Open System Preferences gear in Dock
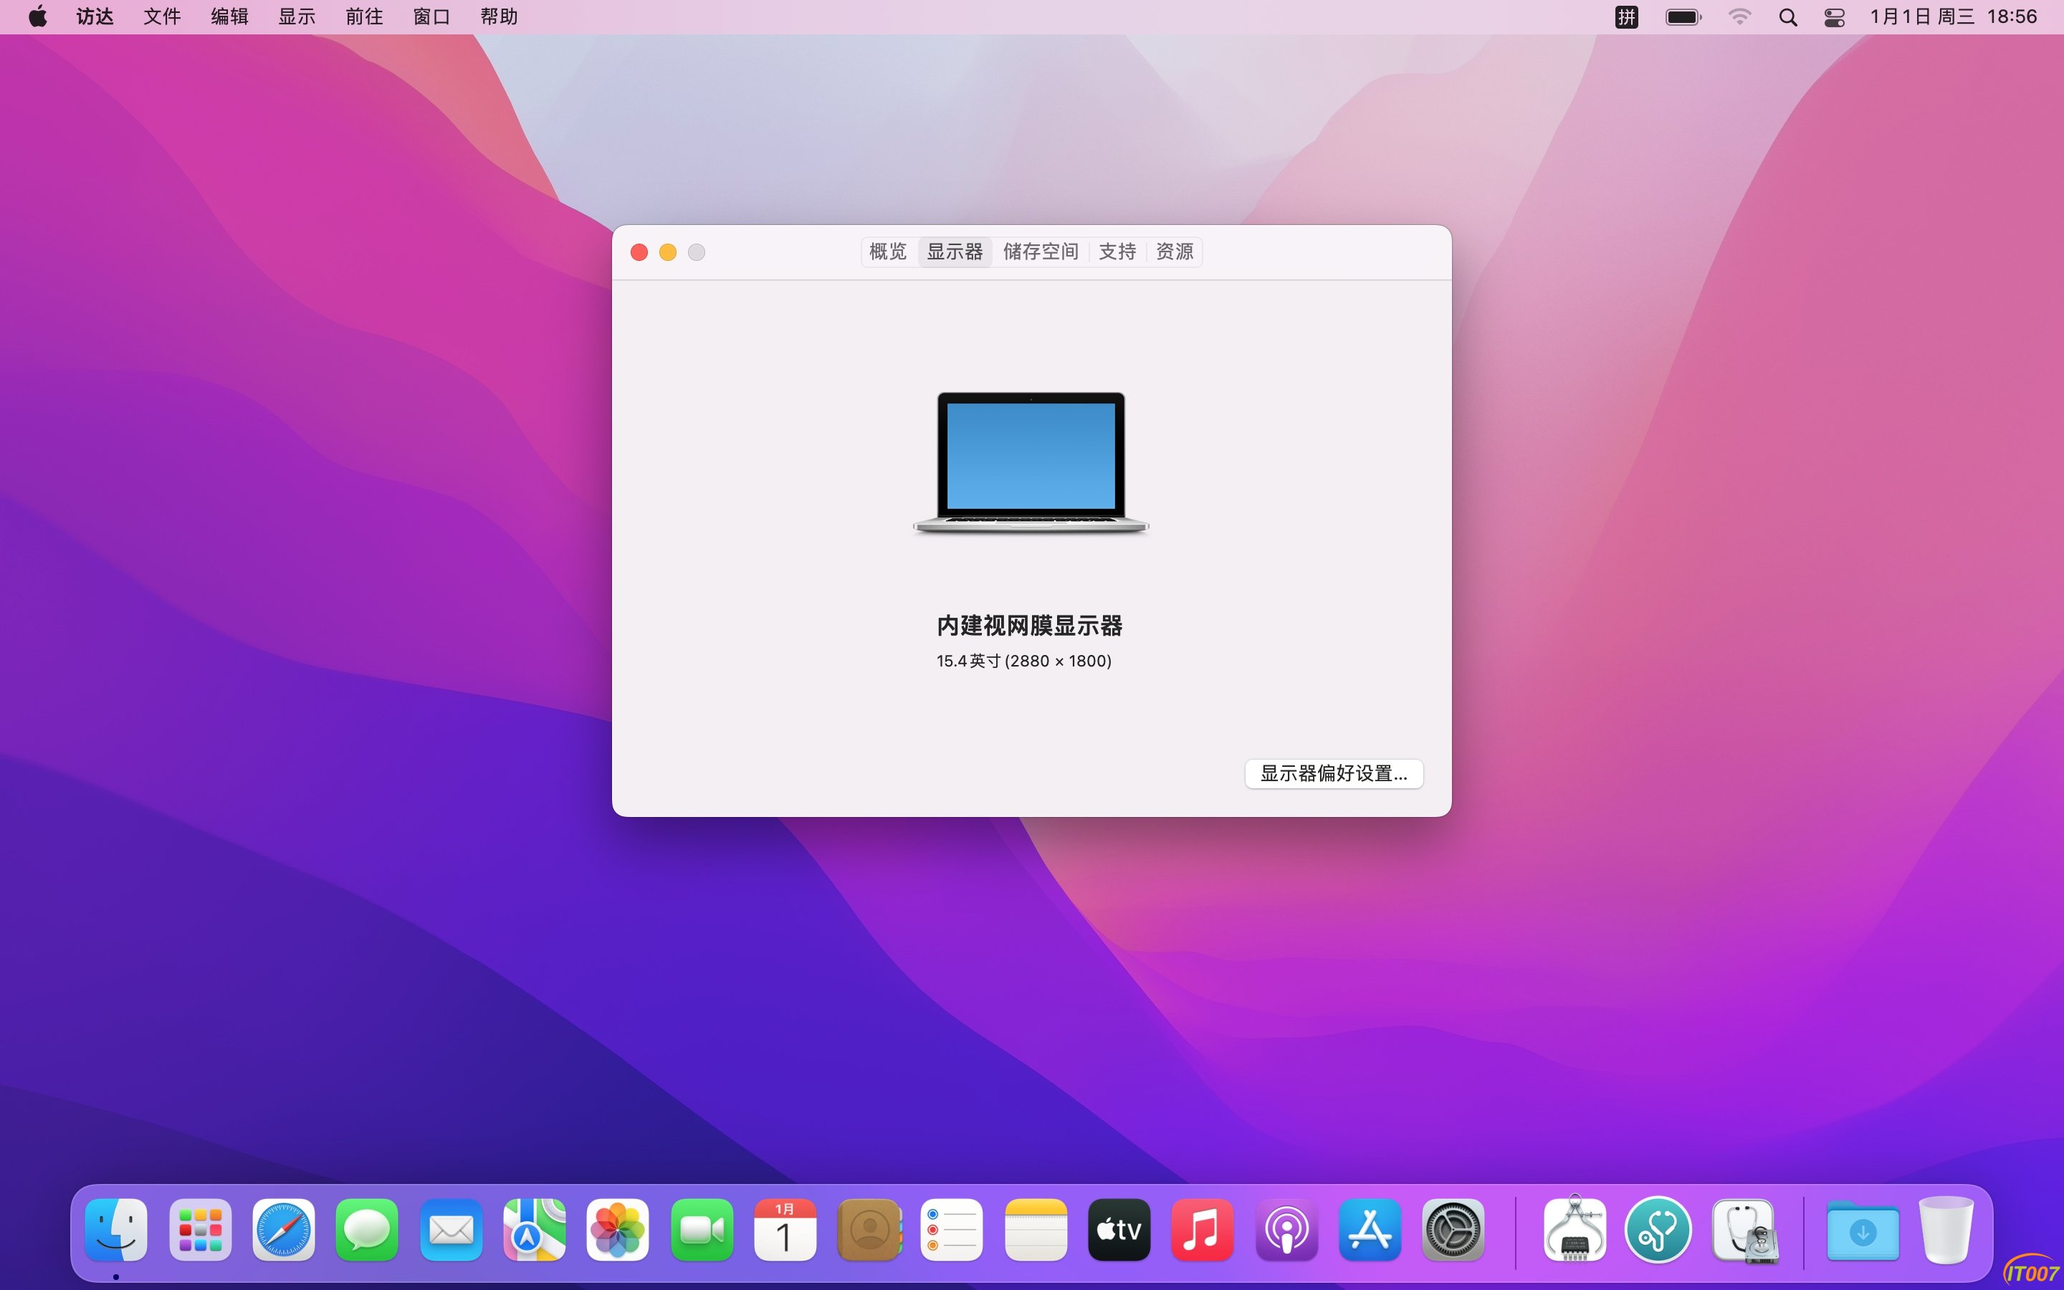The height and width of the screenshot is (1290, 2064). (x=1453, y=1229)
